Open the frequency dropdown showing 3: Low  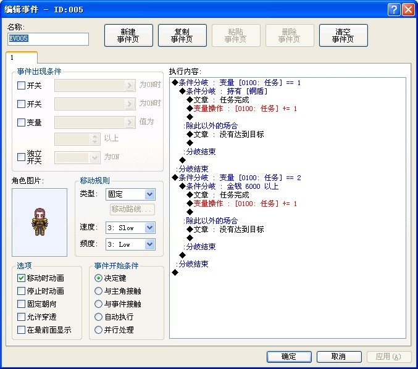pos(130,244)
